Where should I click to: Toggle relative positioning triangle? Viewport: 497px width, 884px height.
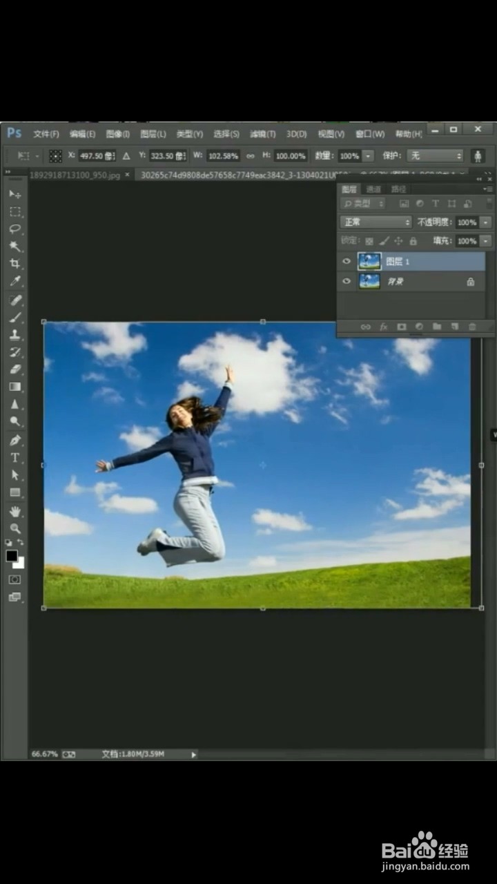click(x=126, y=156)
